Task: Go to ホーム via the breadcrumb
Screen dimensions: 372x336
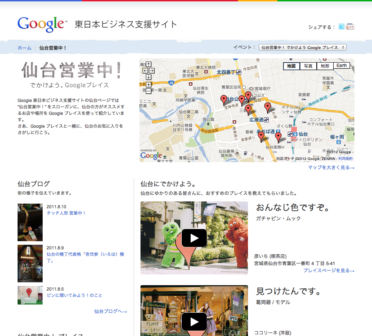Action: click(x=24, y=48)
